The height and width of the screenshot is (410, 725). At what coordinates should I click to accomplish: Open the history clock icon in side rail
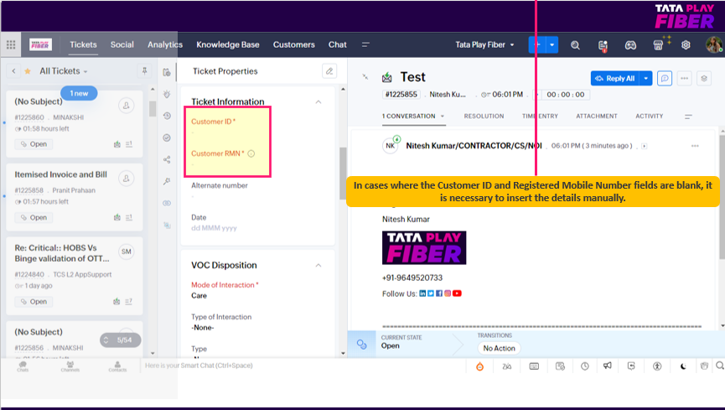point(167,116)
